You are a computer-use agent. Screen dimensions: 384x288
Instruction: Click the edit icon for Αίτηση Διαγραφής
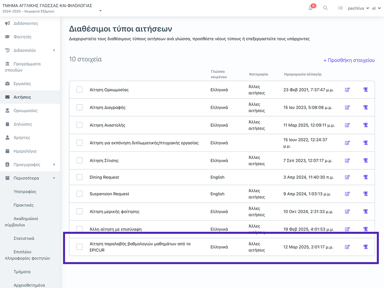(347, 108)
